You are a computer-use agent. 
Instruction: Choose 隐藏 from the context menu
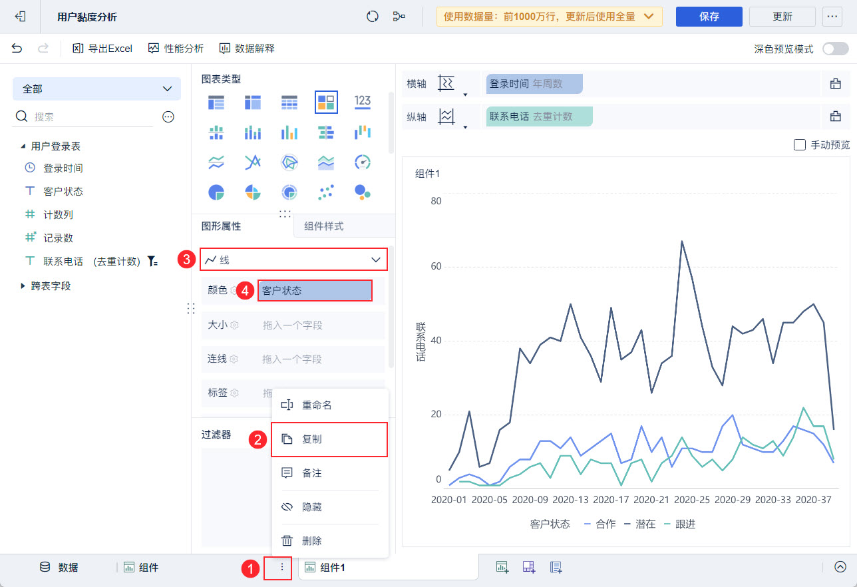coord(329,507)
